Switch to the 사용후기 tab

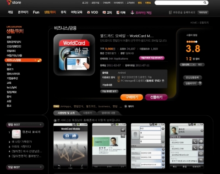click(x=88, y=113)
